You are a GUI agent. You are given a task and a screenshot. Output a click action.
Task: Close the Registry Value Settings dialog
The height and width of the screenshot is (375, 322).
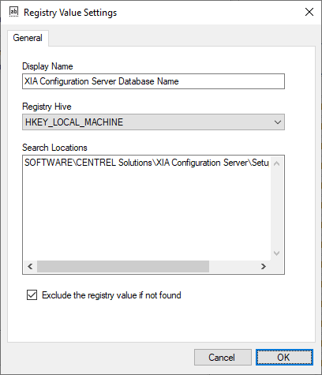pos(309,12)
